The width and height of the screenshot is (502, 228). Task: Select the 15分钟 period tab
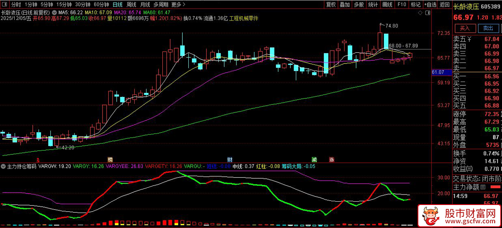tap(64, 5)
